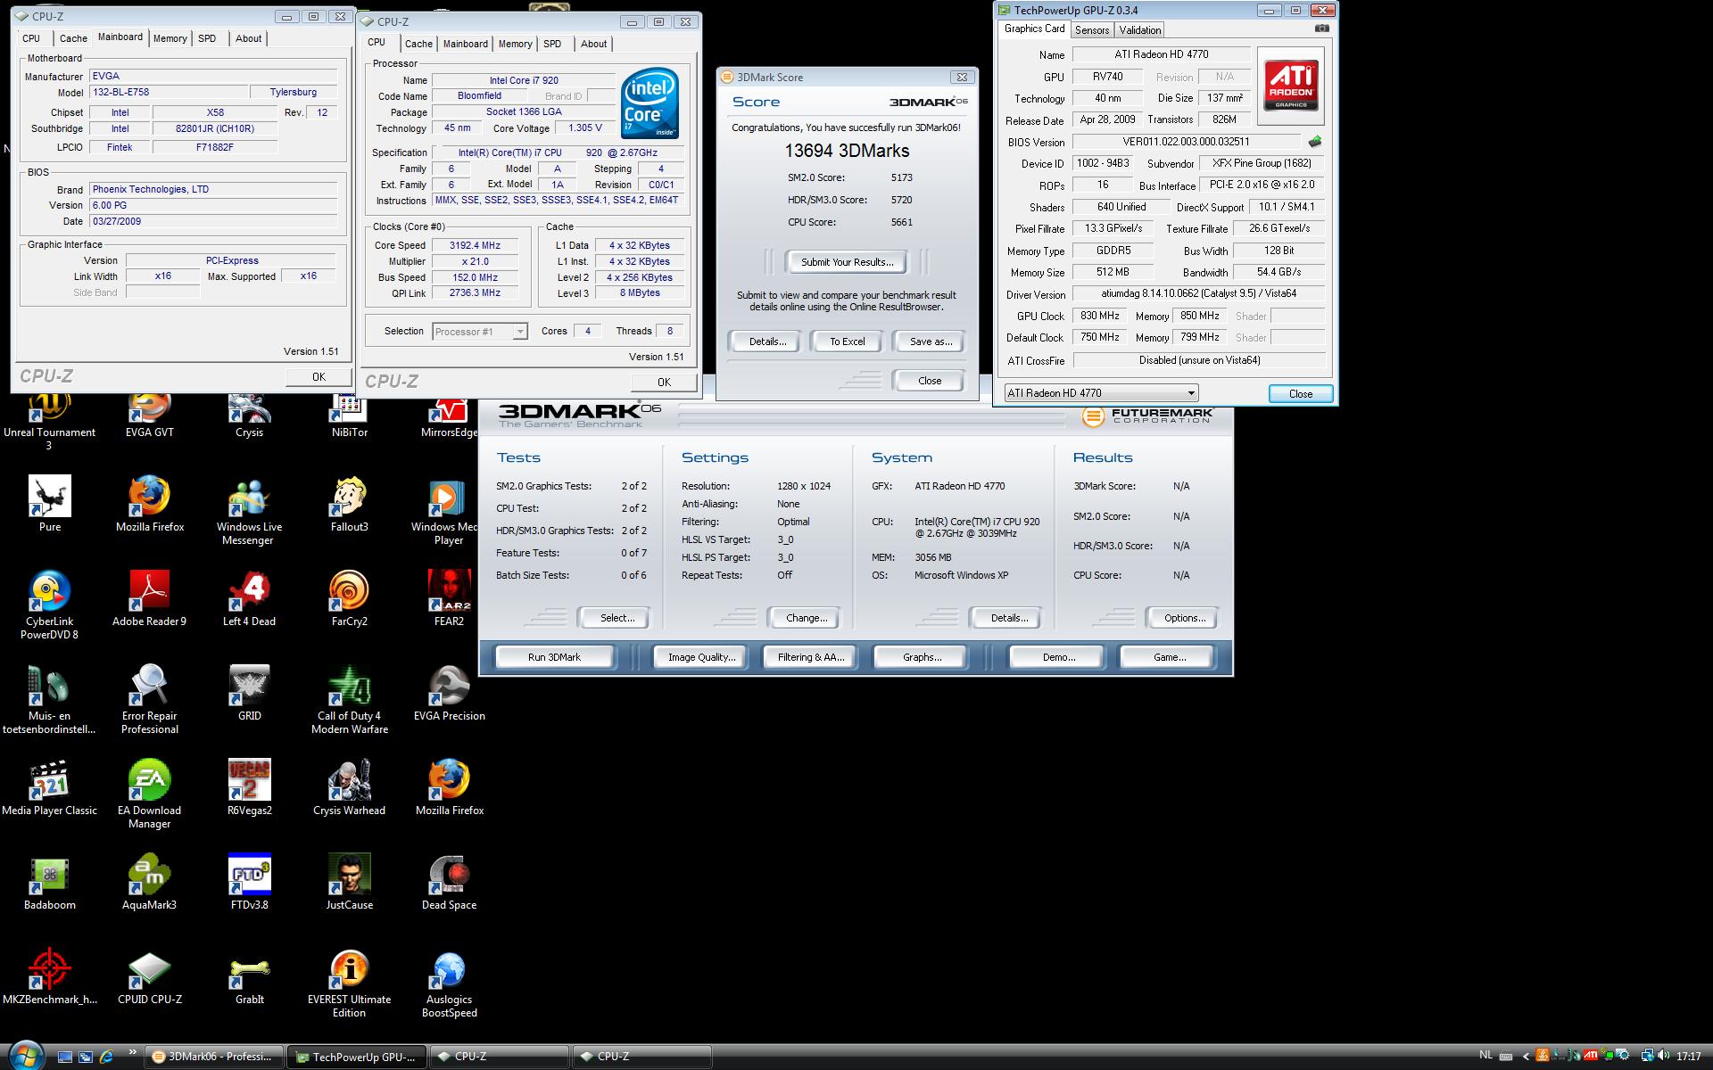Click OK in the Mainboard CPU-Z window

[319, 377]
